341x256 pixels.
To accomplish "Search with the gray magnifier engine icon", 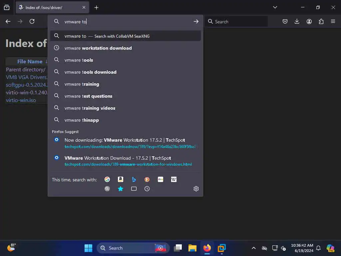I will pos(107,189).
